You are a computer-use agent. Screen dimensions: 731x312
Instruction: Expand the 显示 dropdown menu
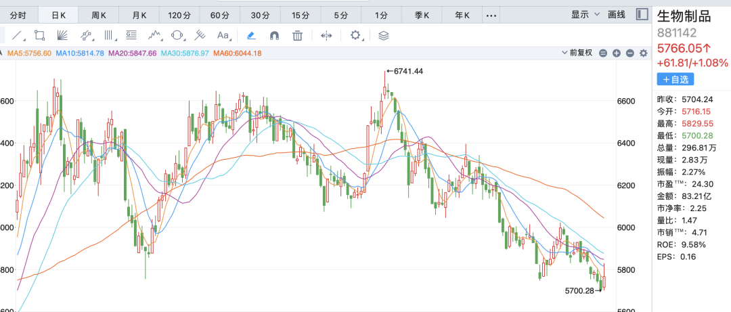585,14
